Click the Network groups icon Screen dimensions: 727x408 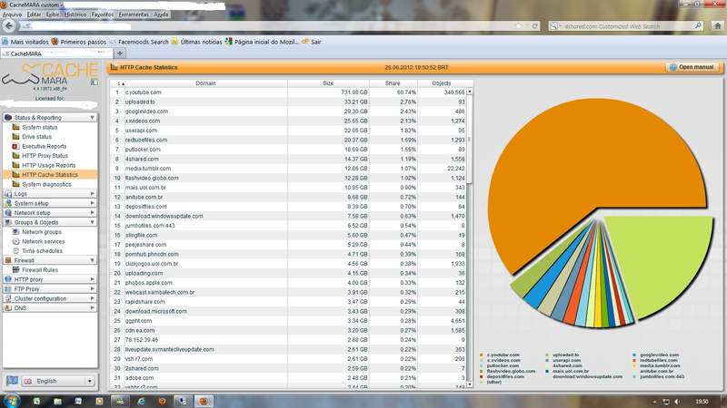[15, 232]
